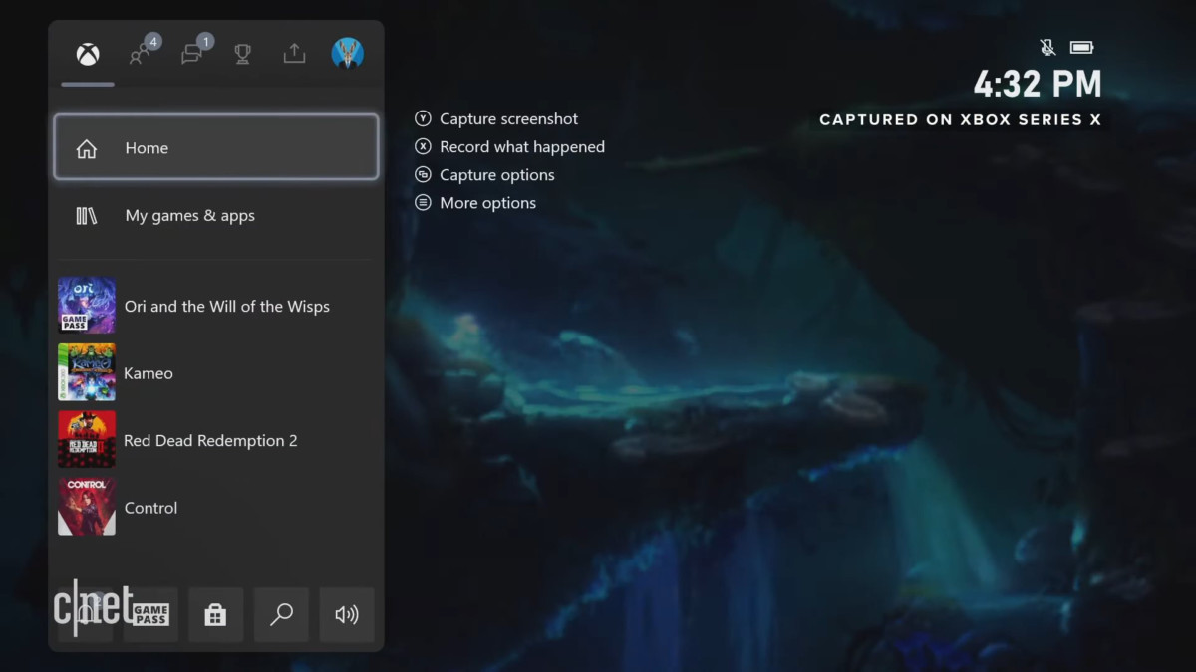Click the 4:32 PM clock
1196x672 pixels.
pos(1038,85)
